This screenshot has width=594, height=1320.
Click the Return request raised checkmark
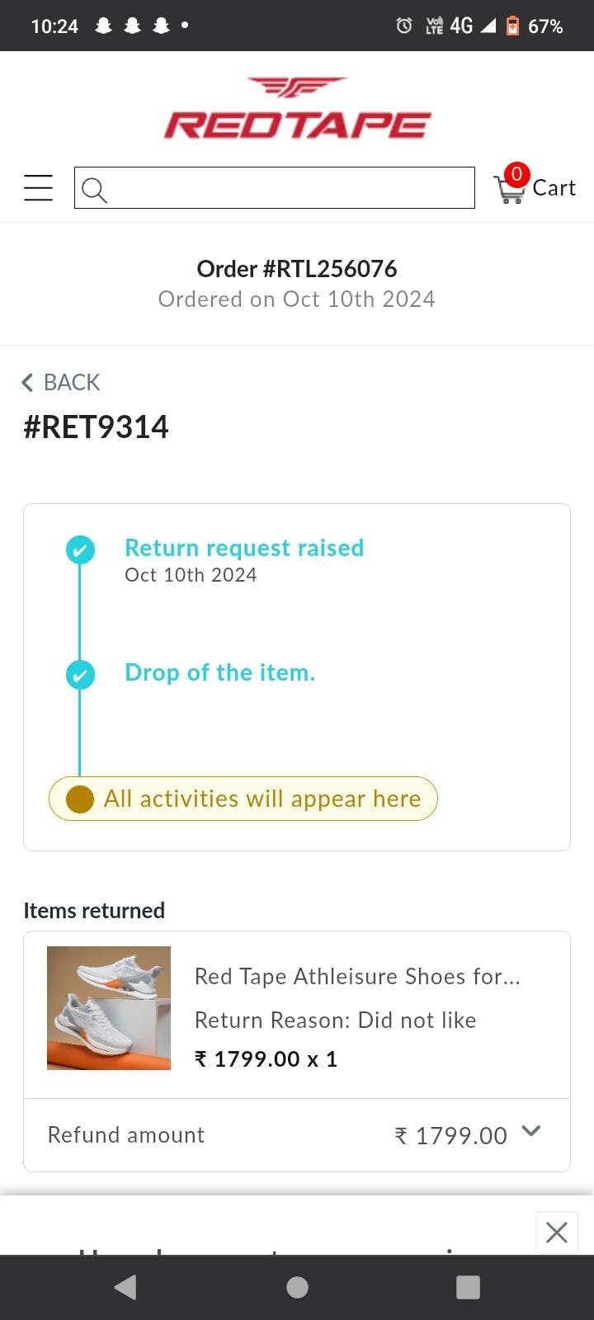tap(80, 549)
